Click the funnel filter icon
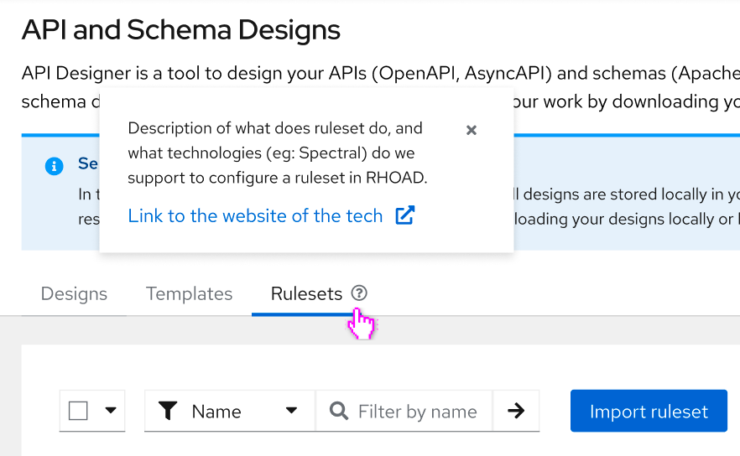 pos(168,411)
